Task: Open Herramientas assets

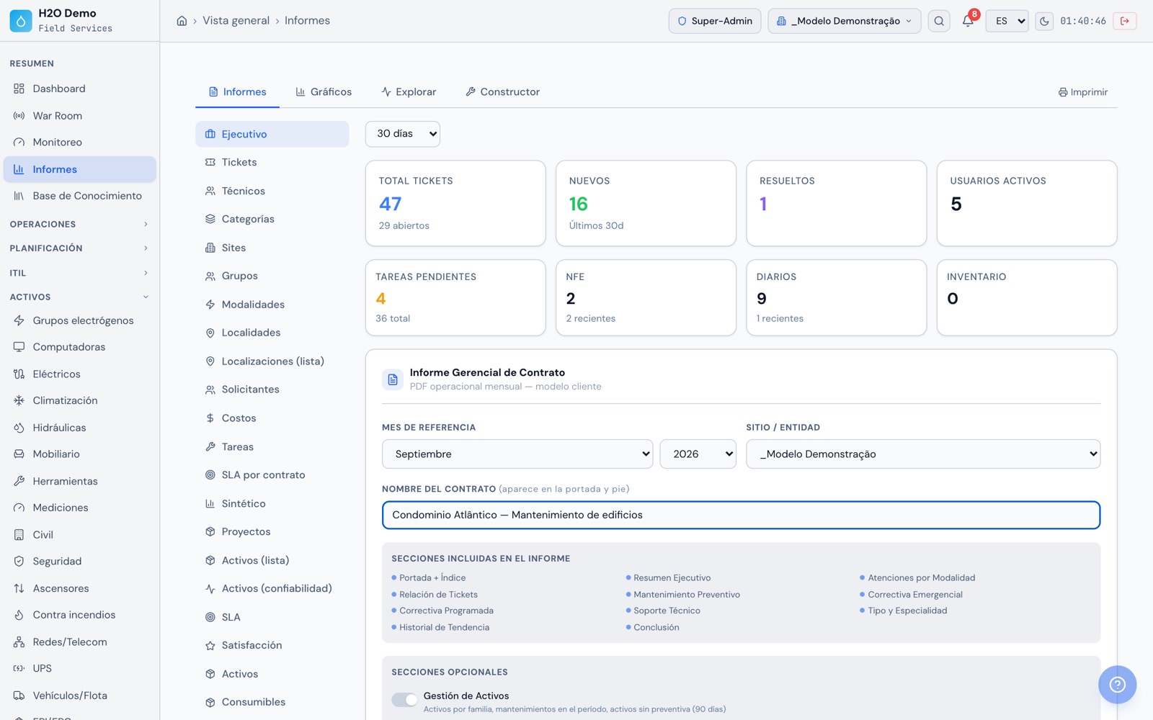Action: 80,481
